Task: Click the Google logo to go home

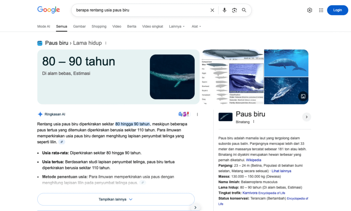Action: 48,10
